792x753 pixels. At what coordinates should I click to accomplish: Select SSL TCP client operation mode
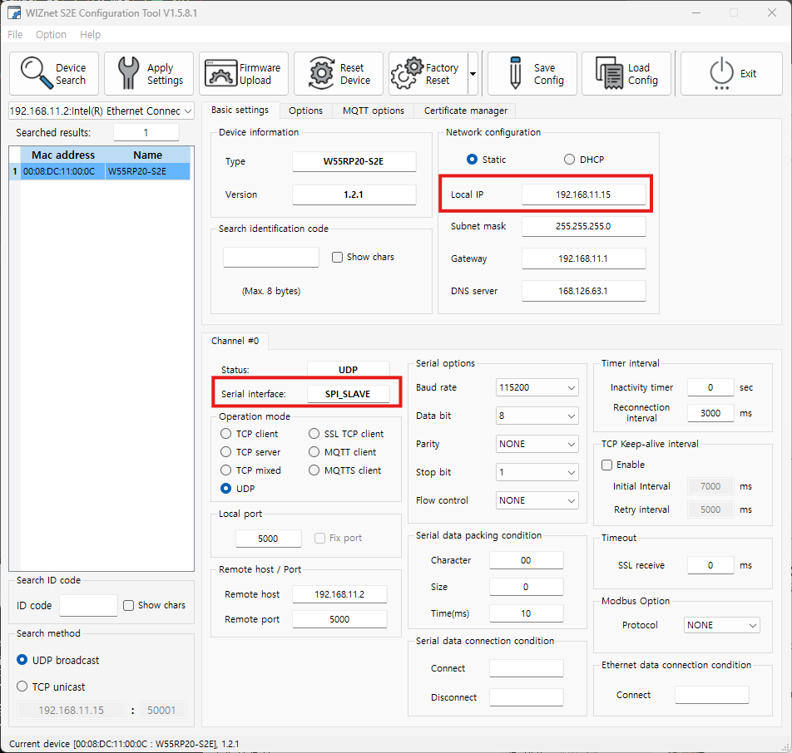point(314,434)
